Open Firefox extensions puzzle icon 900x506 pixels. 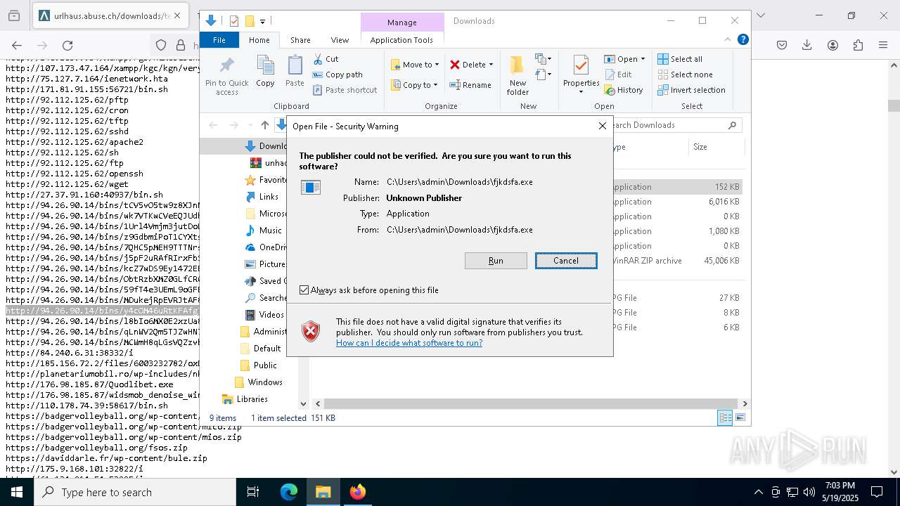[x=858, y=45]
